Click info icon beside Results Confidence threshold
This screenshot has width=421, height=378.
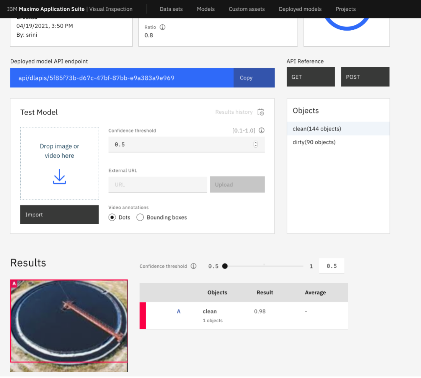[194, 266]
